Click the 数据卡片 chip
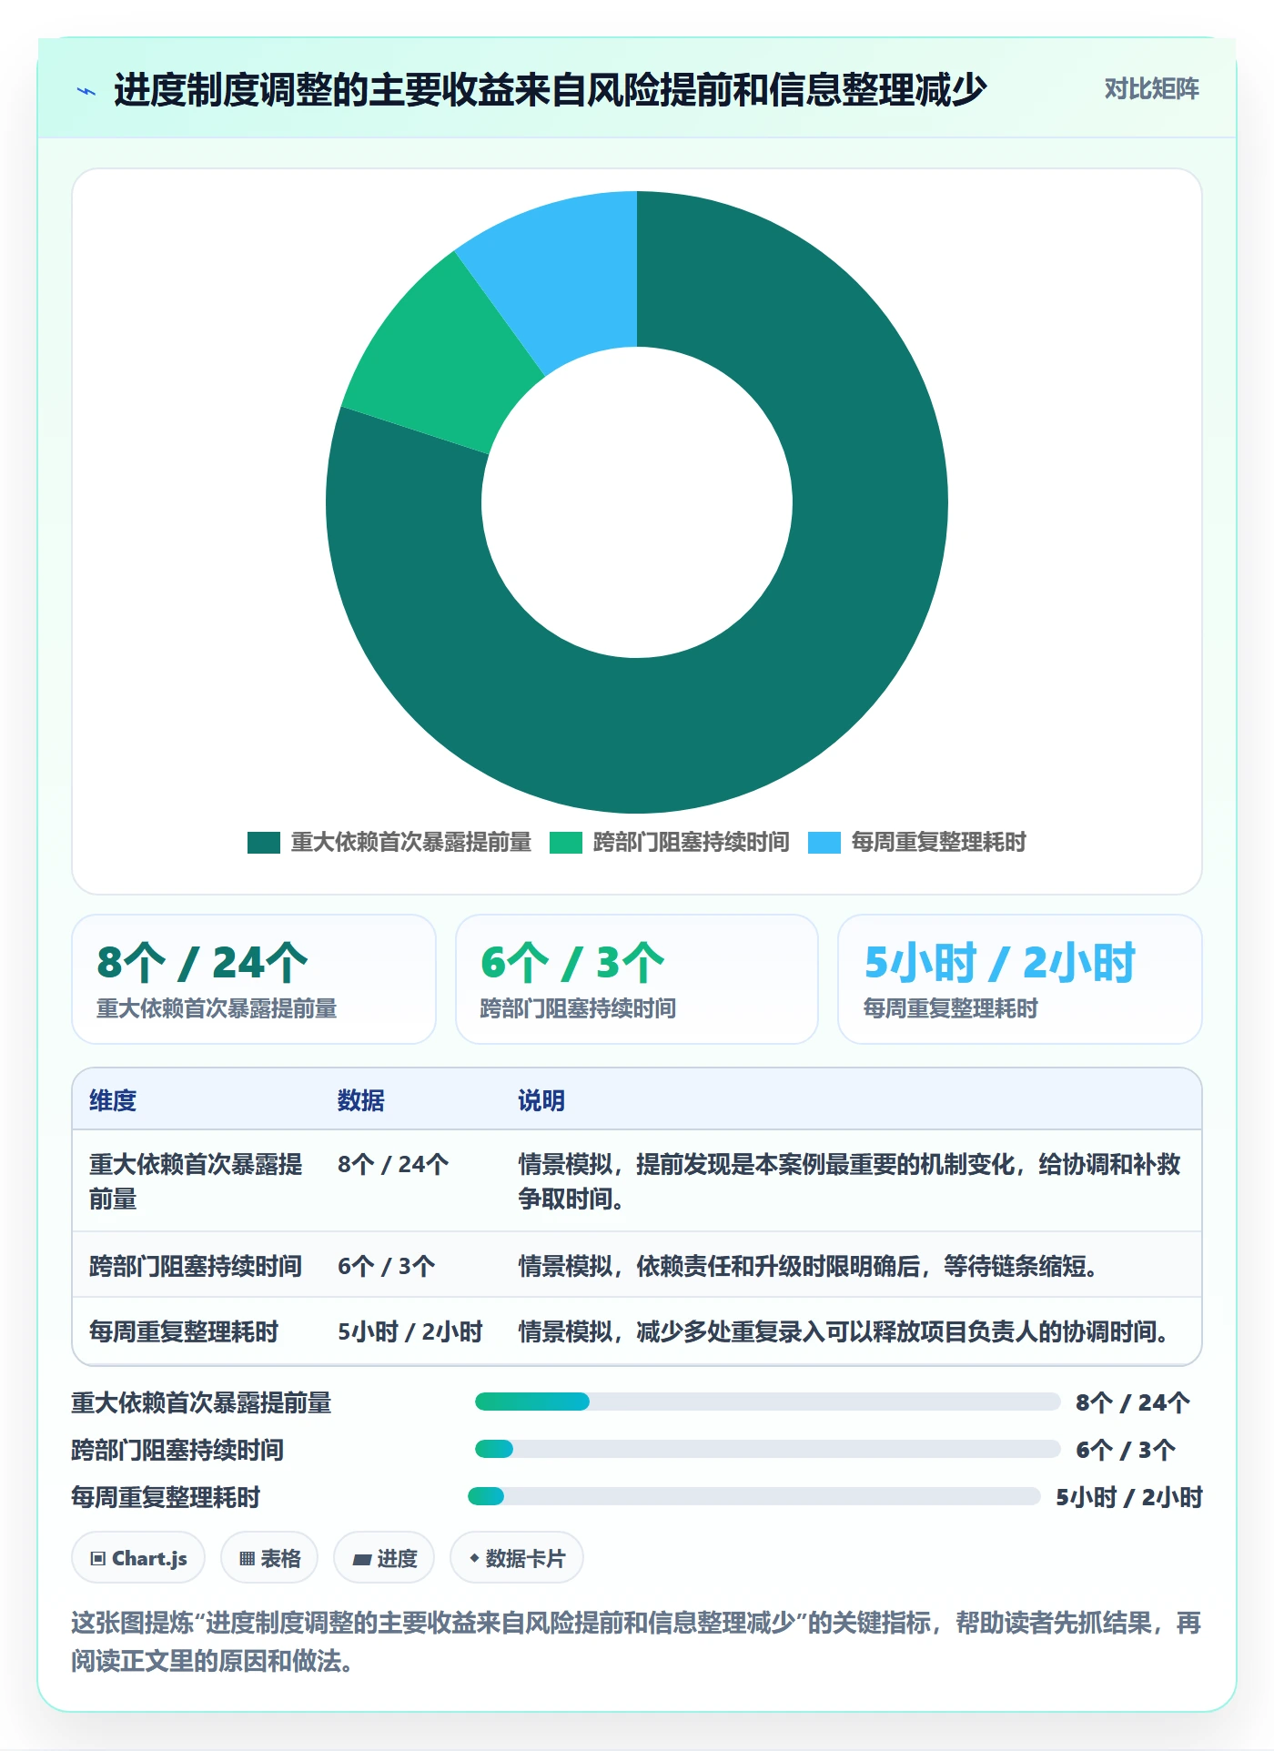The height and width of the screenshot is (1751, 1274). pyautogui.click(x=517, y=1558)
